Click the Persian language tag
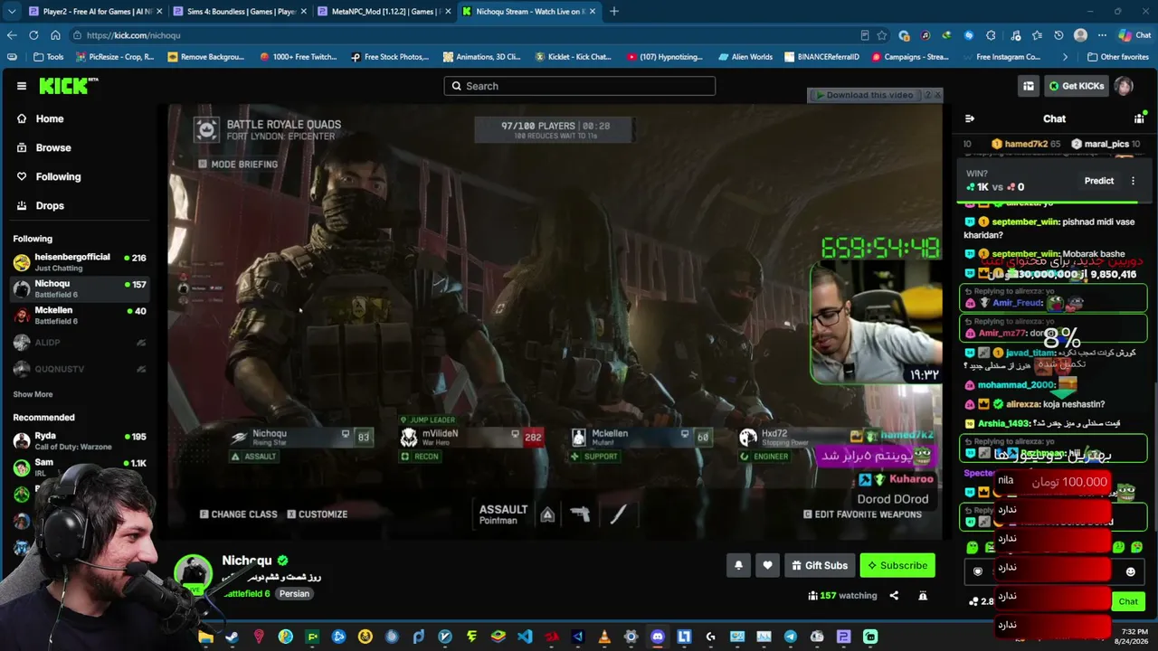Image resolution: width=1158 pixels, height=651 pixels. click(x=294, y=594)
